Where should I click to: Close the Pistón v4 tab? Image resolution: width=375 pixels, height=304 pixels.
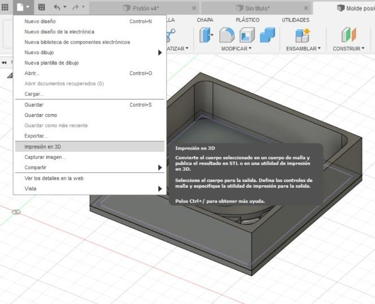click(x=194, y=8)
